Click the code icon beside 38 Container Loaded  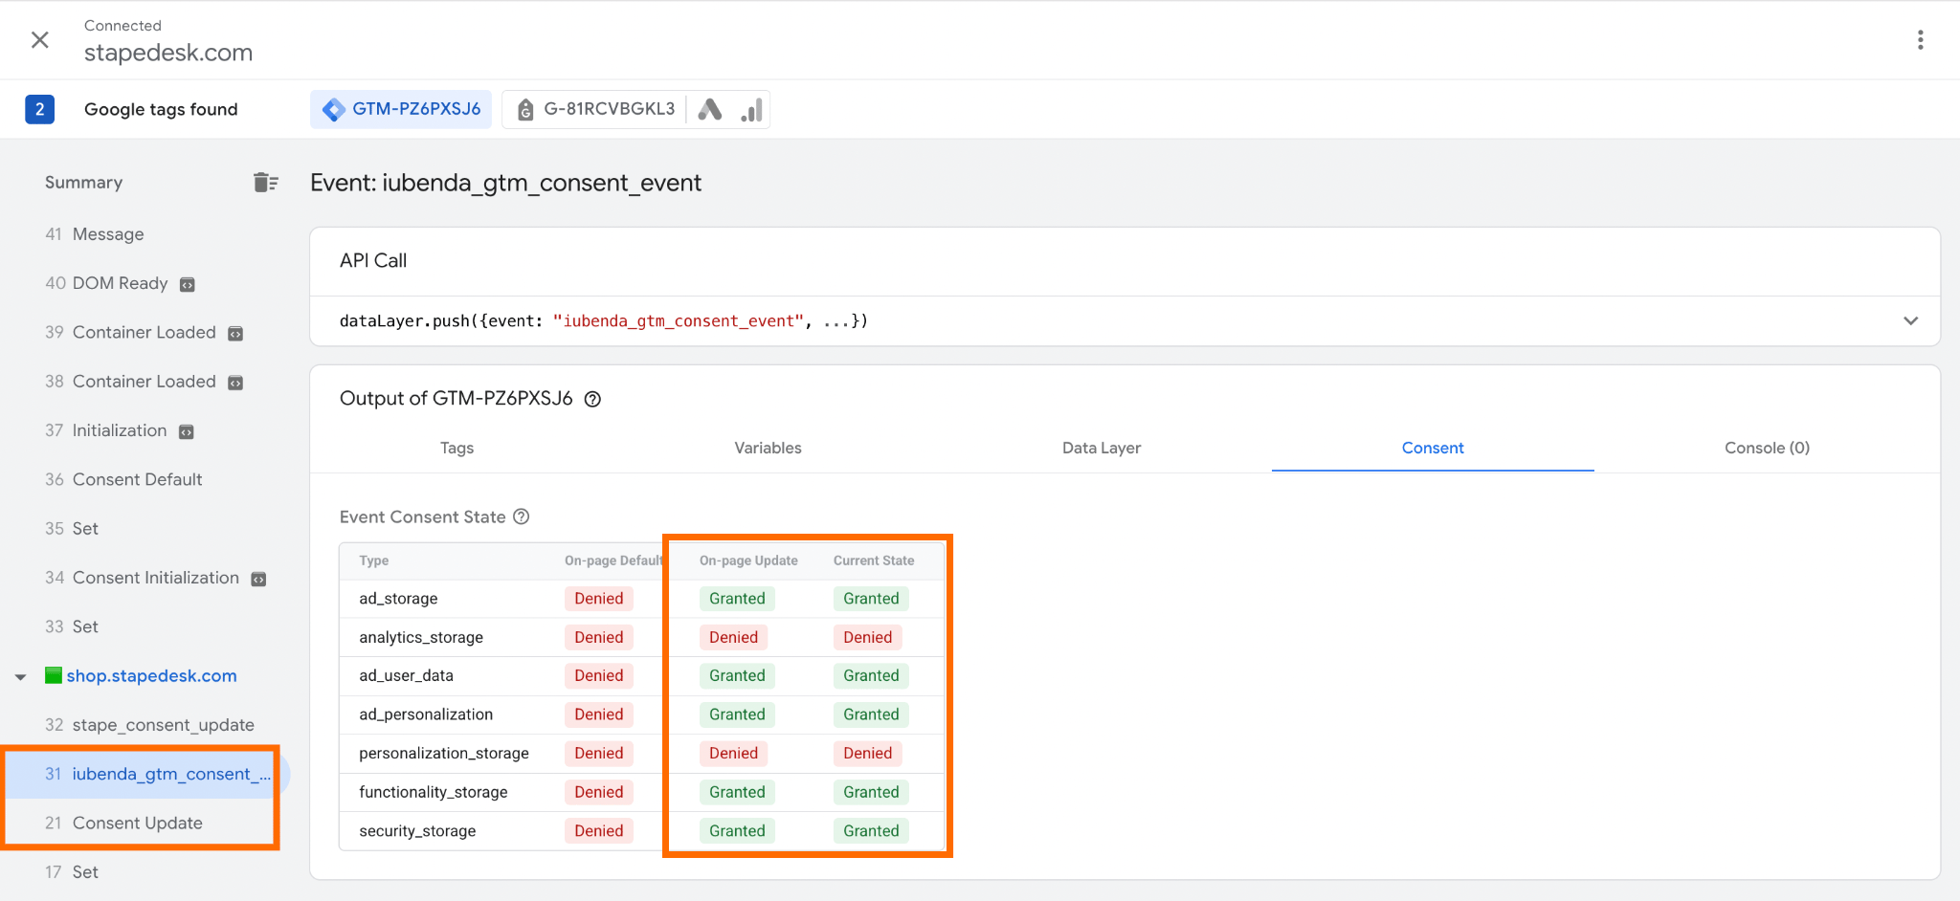click(235, 383)
